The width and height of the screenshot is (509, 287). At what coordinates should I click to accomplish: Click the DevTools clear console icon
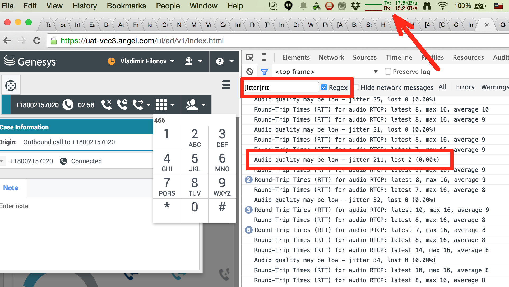pyautogui.click(x=250, y=72)
